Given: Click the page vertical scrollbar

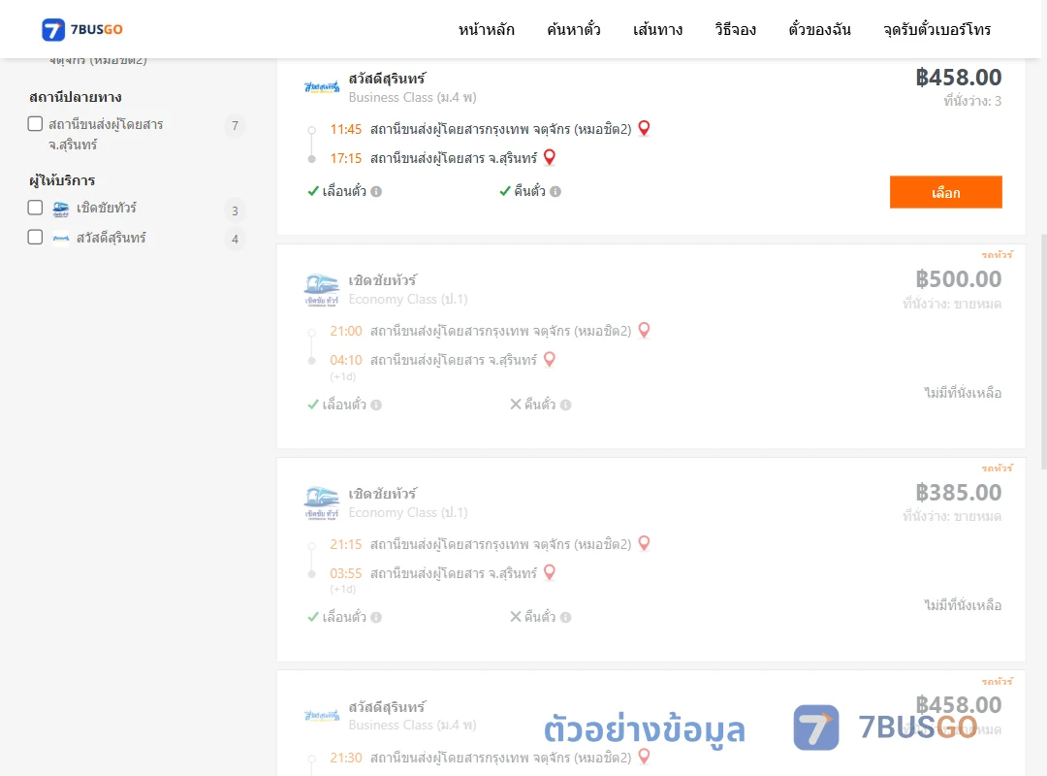Looking at the screenshot, I should point(1043,351).
